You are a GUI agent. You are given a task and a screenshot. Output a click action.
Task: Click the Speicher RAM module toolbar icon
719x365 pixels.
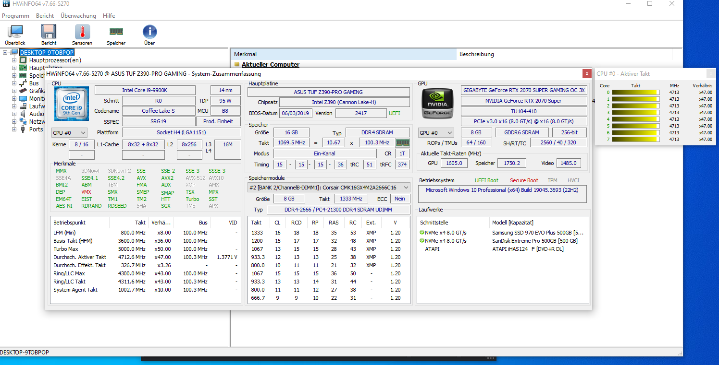pyautogui.click(x=116, y=35)
